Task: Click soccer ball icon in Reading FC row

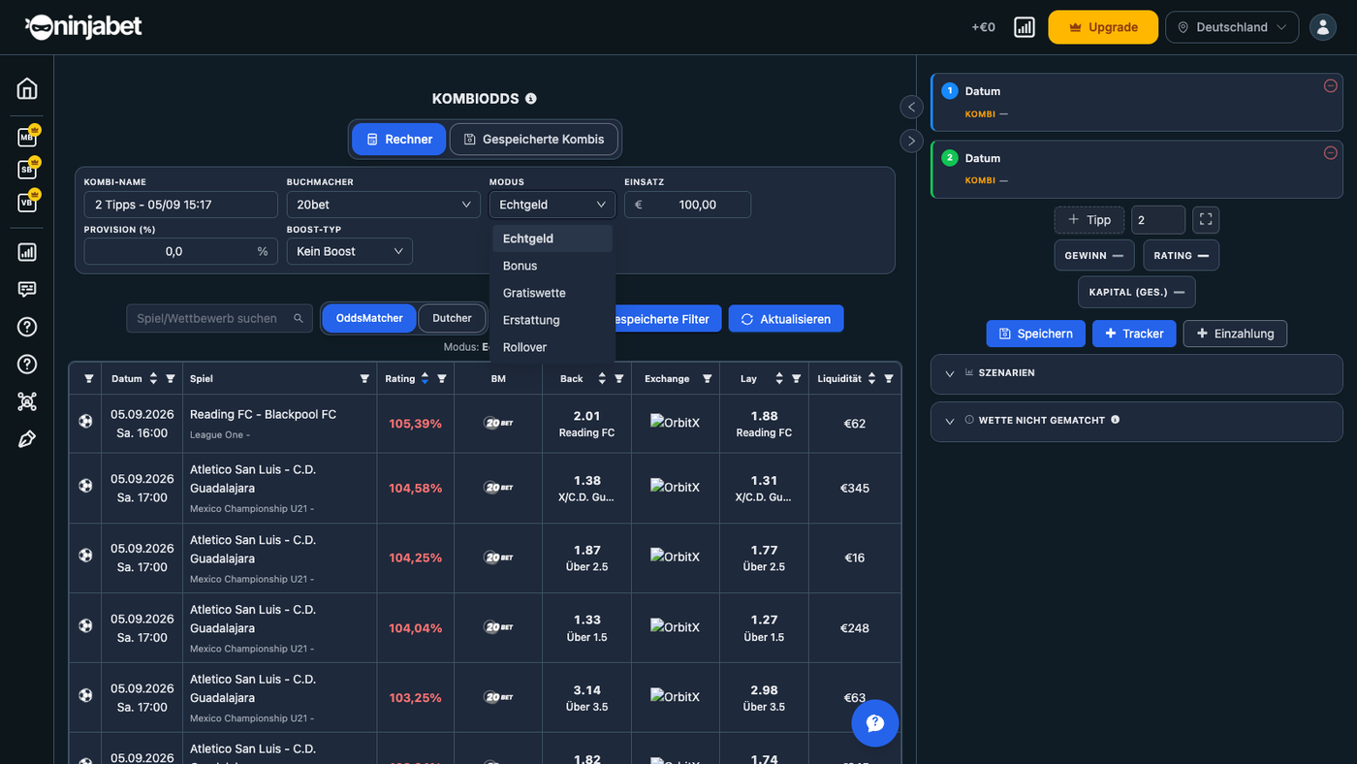Action: tap(86, 422)
